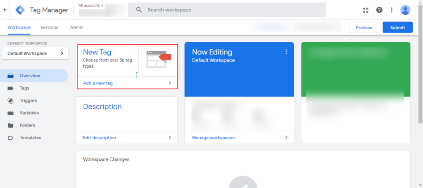Viewport: 423px width, 188px height.
Task: Click the back arrow icon
Action: click(x=5, y=10)
